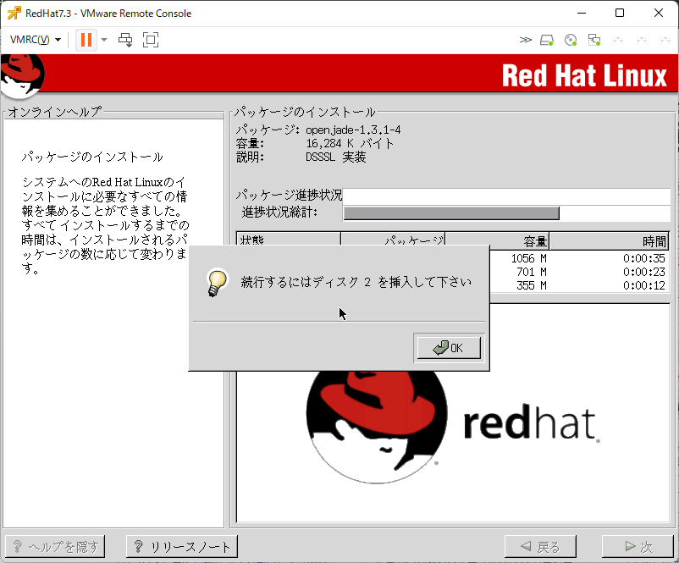The height and width of the screenshot is (563, 679).
Task: Open the CD/DVD drive device icon
Action: point(571,41)
